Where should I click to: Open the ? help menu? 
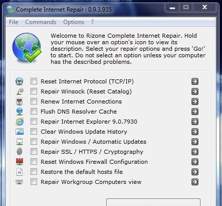[x=93, y=22]
